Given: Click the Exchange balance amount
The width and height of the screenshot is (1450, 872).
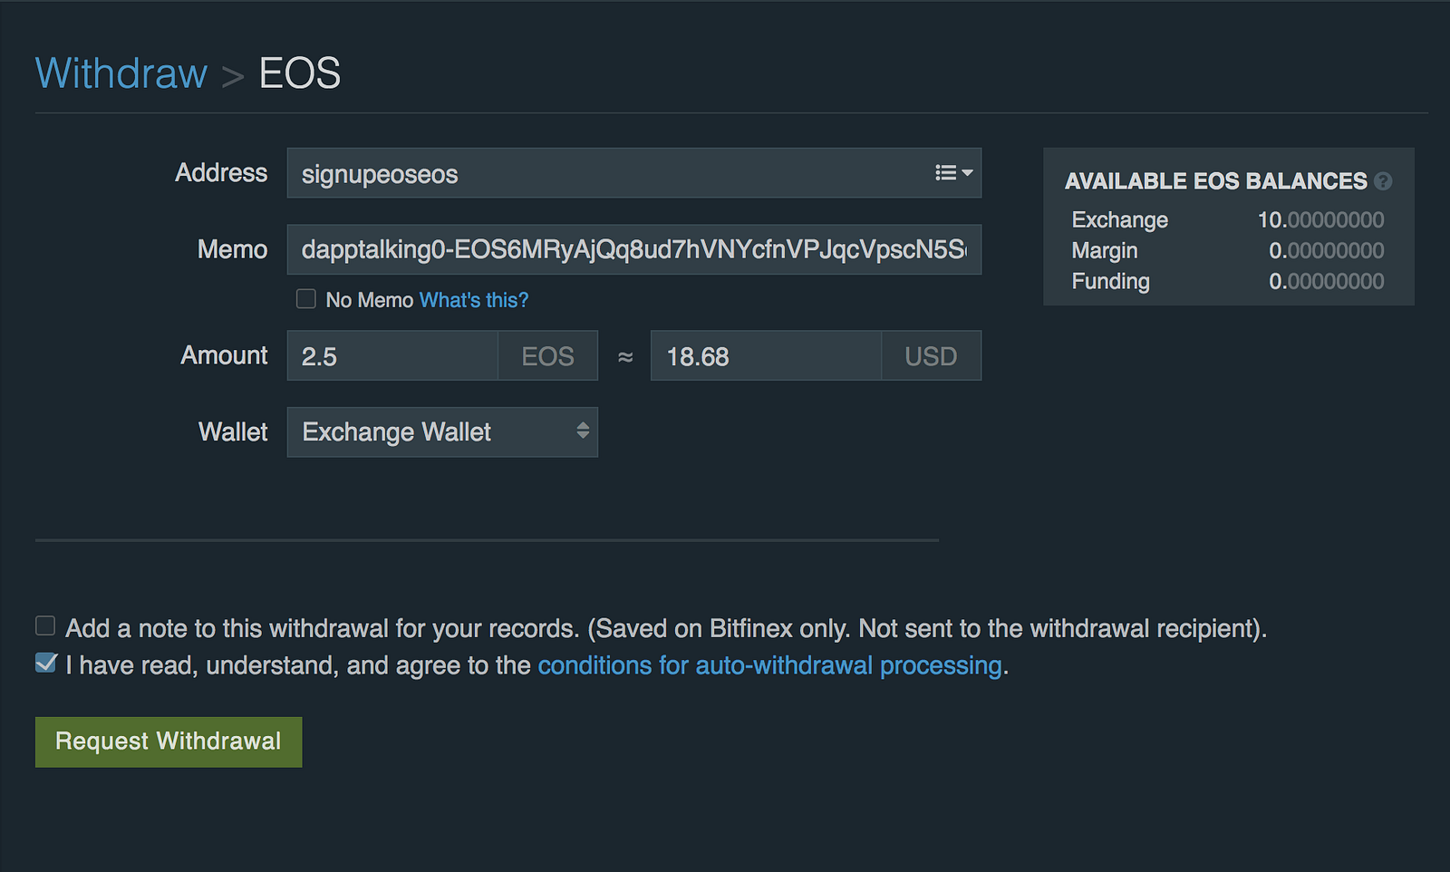Looking at the screenshot, I should (1320, 220).
